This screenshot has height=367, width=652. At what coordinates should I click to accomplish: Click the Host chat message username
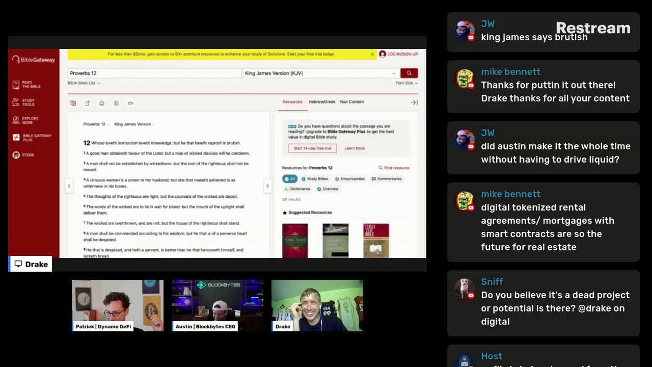[492, 356]
